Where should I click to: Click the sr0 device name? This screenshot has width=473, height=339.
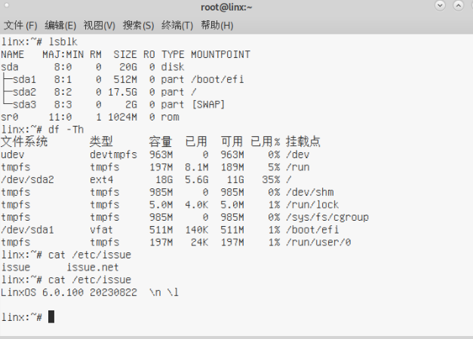pos(10,117)
